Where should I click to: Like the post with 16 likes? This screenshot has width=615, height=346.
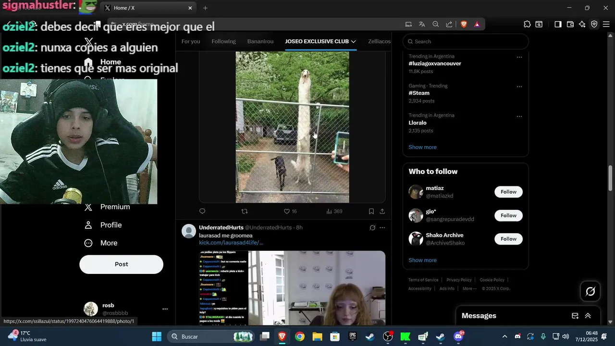click(x=290, y=211)
